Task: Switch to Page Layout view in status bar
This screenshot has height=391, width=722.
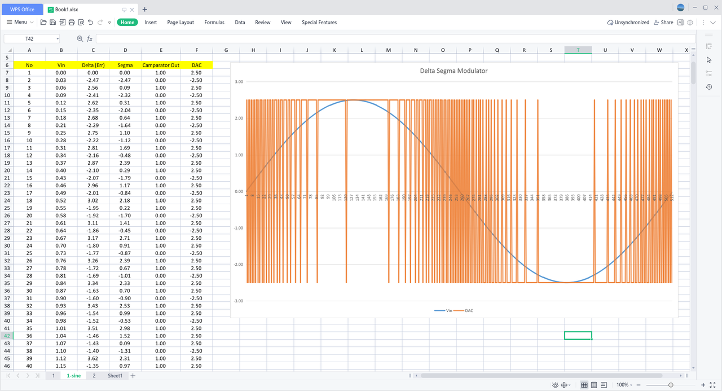Action: click(x=594, y=385)
